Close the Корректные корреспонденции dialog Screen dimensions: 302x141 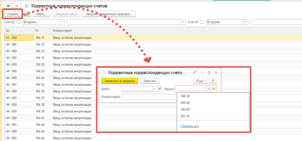(216, 73)
